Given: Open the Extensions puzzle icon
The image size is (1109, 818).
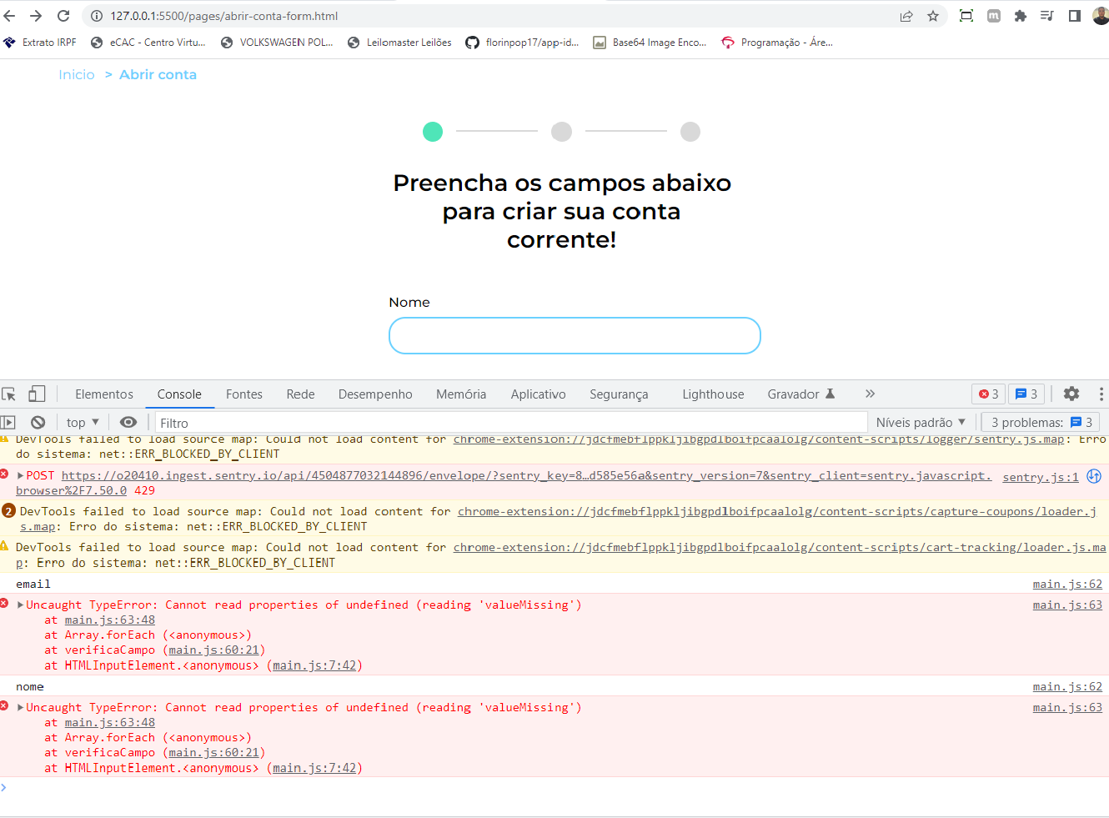Looking at the screenshot, I should point(1020,16).
